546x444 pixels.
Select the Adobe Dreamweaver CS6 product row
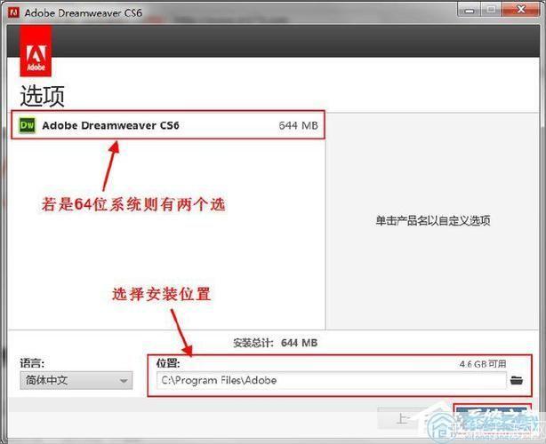168,125
